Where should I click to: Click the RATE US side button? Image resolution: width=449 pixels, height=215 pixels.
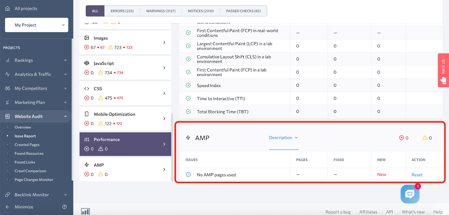click(443, 70)
